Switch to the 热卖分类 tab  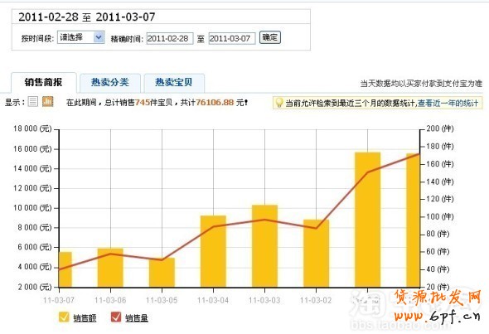(110, 83)
